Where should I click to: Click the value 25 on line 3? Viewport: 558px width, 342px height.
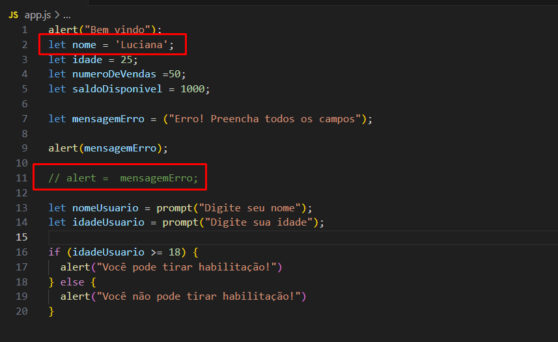coord(126,59)
